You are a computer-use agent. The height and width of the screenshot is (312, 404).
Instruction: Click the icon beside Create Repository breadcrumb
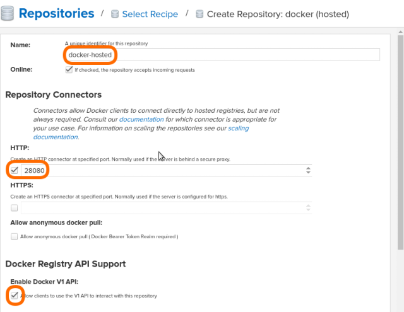pyautogui.click(x=200, y=14)
